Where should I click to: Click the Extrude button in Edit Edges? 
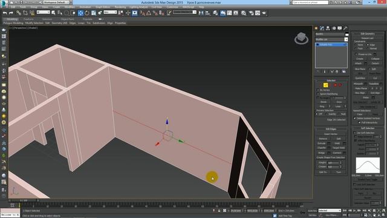pos(322,144)
